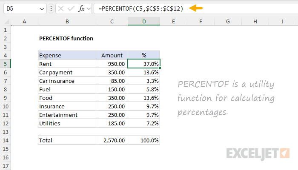Image resolution: width=298 pixels, height=170 pixels.
Task: Select the 'Fuel' cell
Action: click(x=67, y=89)
